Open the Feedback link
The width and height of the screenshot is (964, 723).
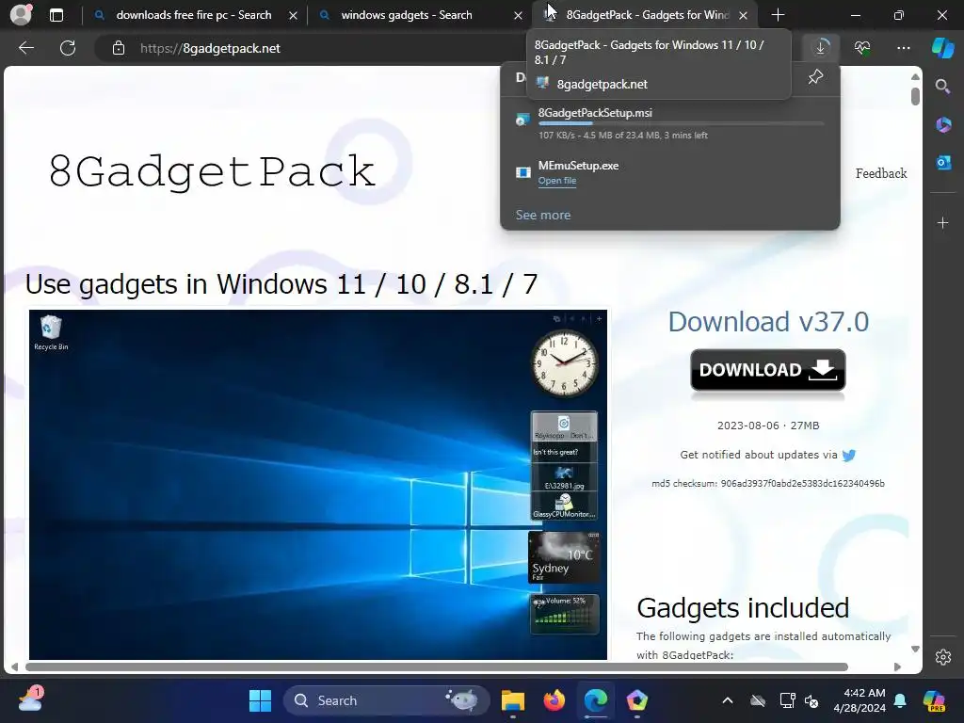pos(881,173)
